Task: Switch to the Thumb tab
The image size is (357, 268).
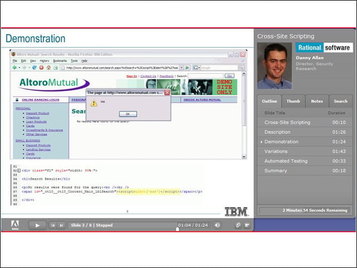Action: coord(293,101)
